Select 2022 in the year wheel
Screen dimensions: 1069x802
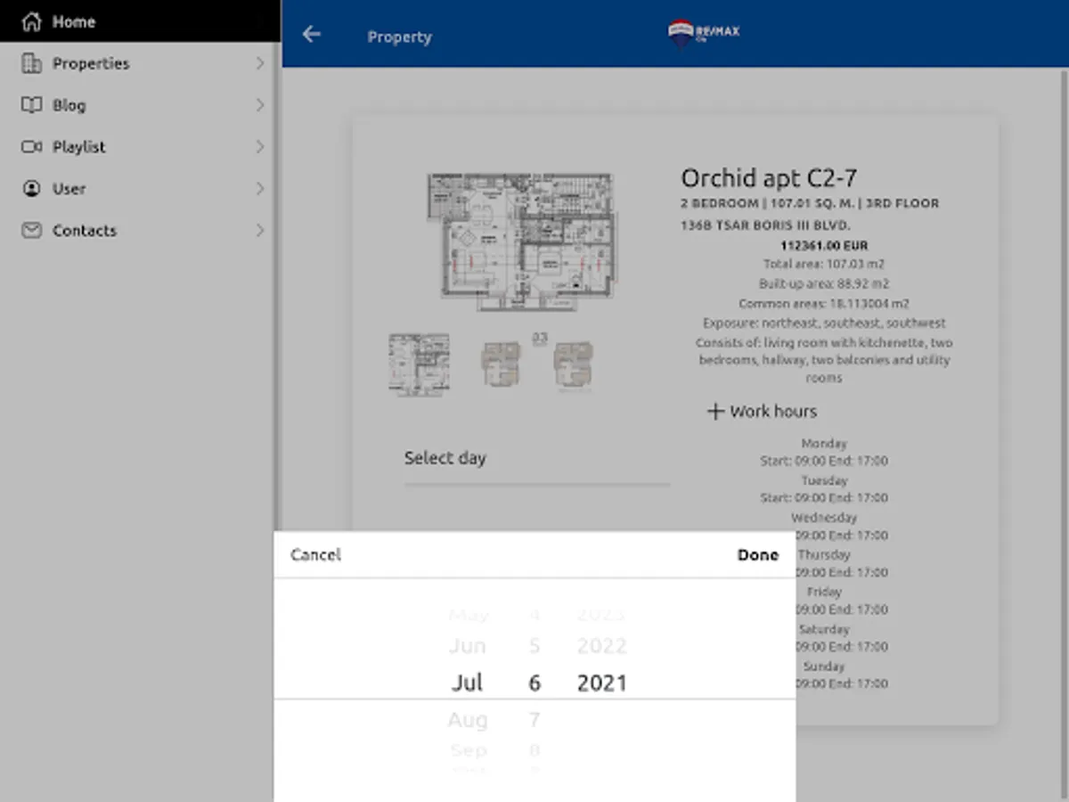tap(602, 646)
